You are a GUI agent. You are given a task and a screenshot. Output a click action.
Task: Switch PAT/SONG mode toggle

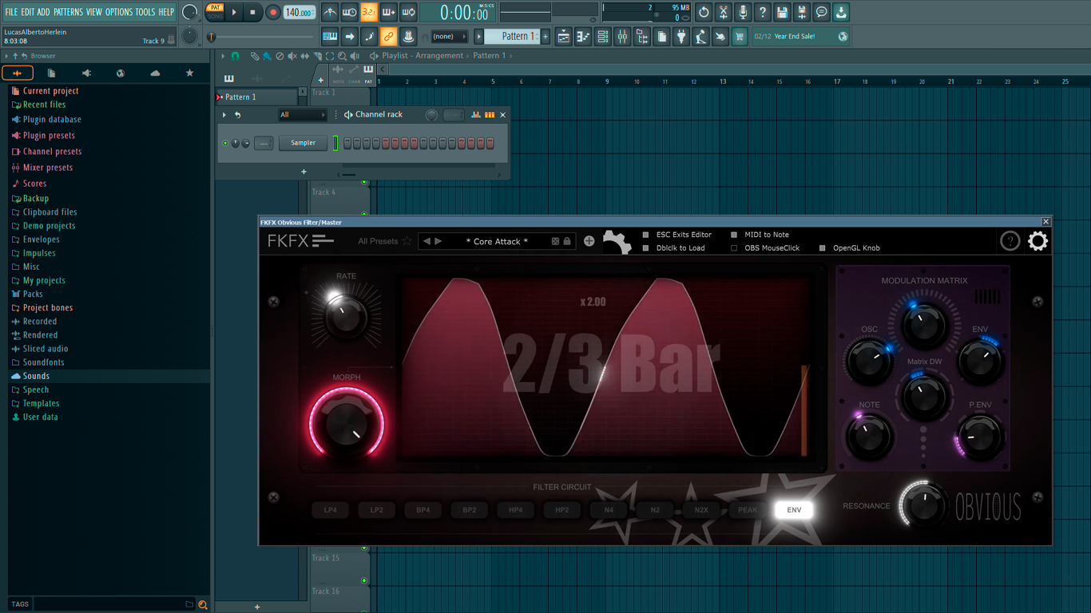tap(216, 12)
